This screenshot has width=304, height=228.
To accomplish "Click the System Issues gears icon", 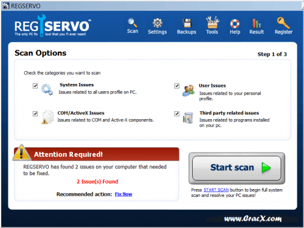I will click(x=47, y=89).
